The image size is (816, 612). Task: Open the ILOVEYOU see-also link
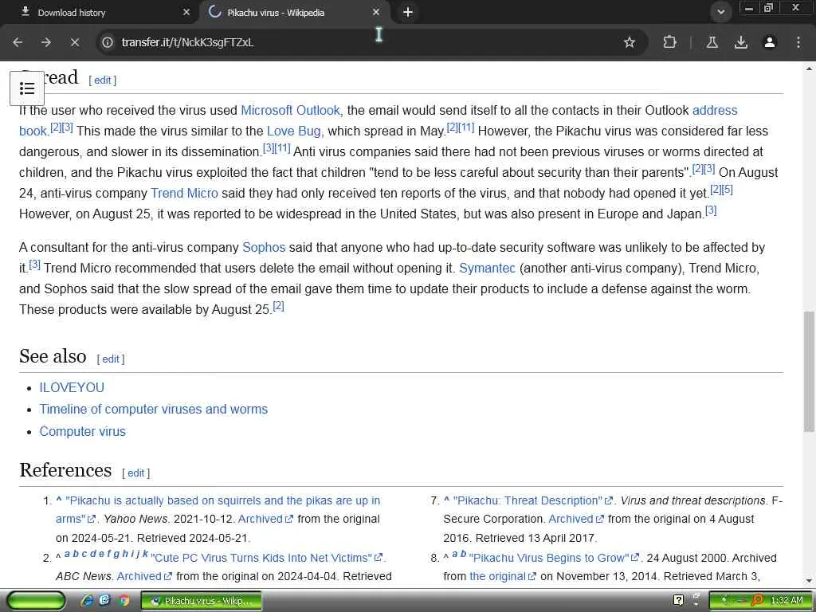click(x=72, y=388)
